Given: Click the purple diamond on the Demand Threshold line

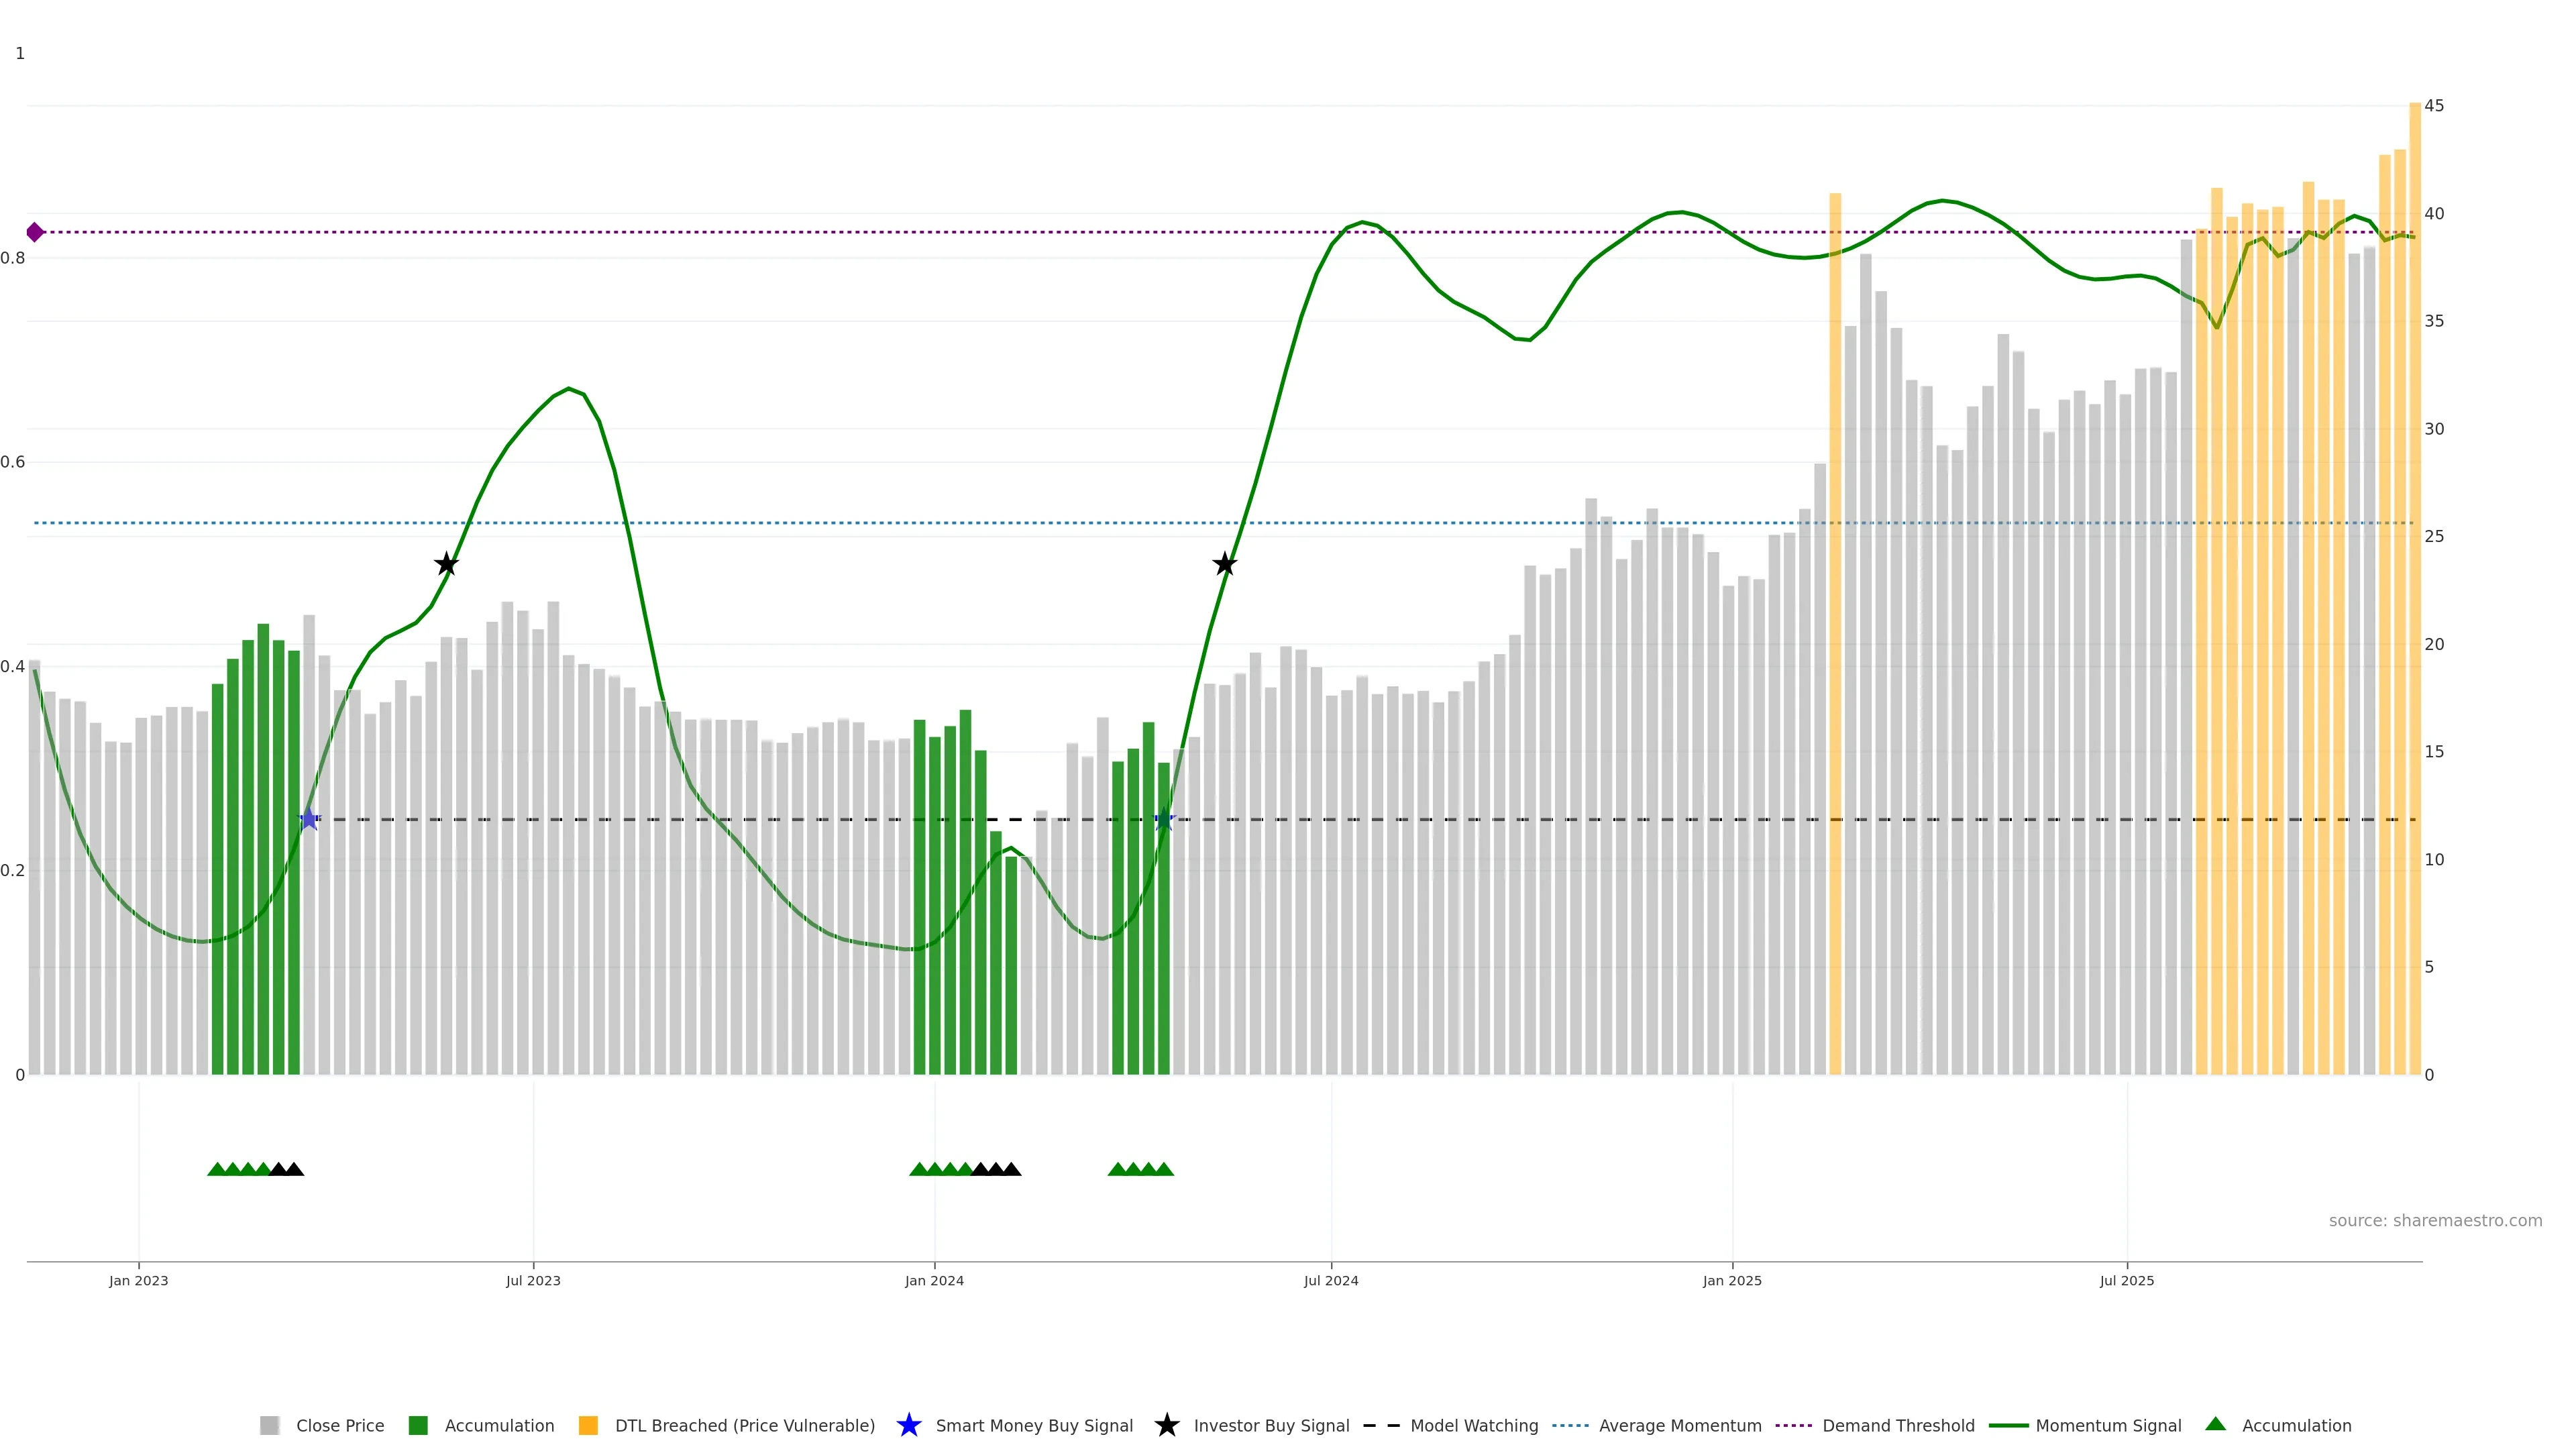Looking at the screenshot, I should pyautogui.click(x=35, y=232).
